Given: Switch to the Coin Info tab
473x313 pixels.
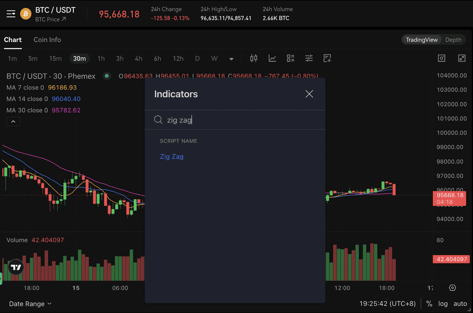Looking at the screenshot, I should [x=47, y=40].
